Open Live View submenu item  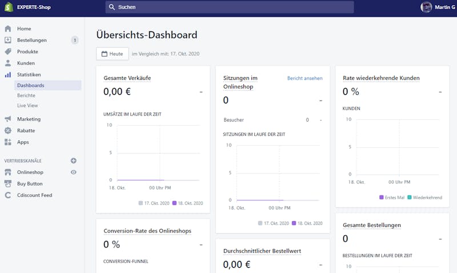(27, 106)
